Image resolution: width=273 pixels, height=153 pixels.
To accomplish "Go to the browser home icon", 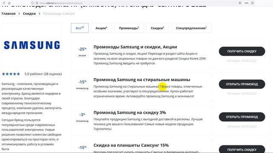I will (9, 3).
